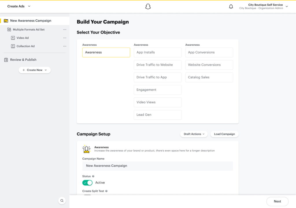Click the help icon next to Status
296x208 pixels.
[x=93, y=176]
